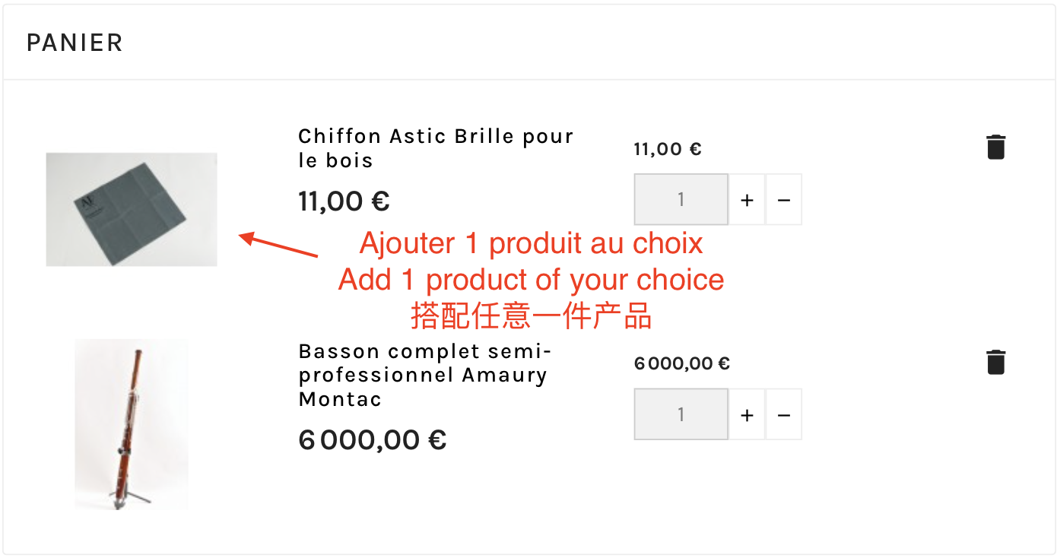Image resolution: width=1057 pixels, height=558 pixels.
Task: Open the Chiffon Astic Brille pour le bois link
Action: tap(435, 148)
